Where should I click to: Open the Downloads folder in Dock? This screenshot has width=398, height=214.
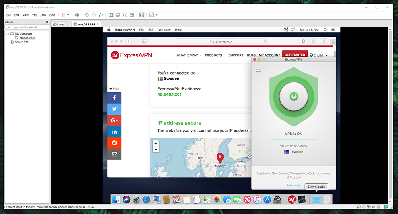pos(316,200)
